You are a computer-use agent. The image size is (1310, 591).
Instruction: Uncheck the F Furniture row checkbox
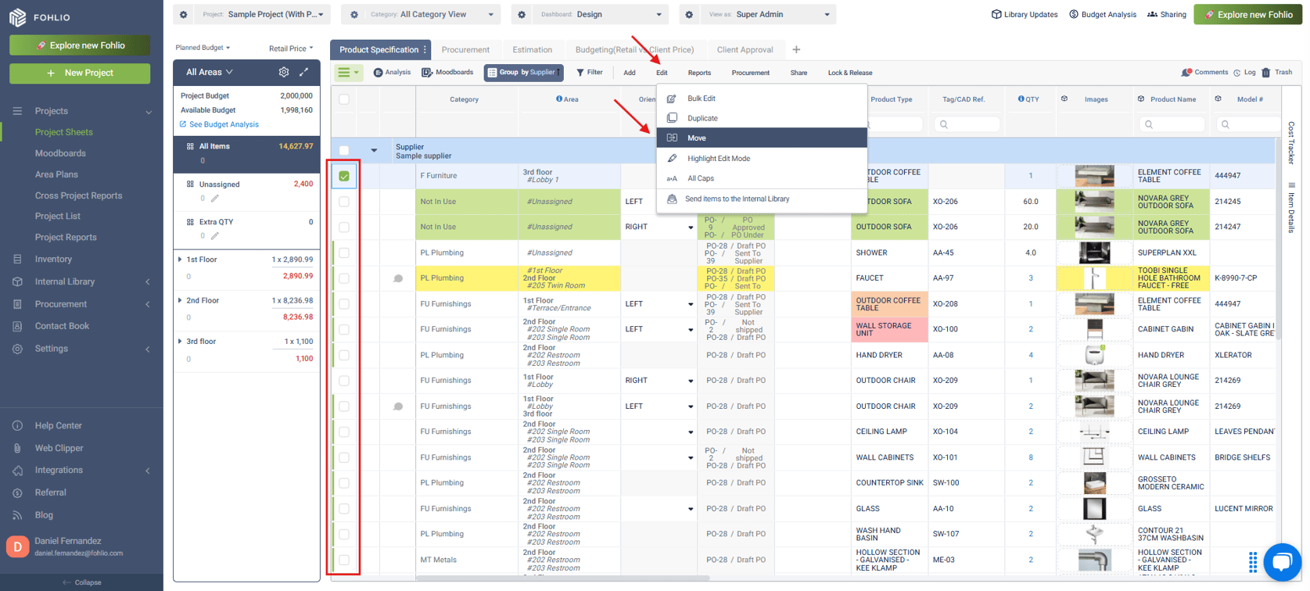(x=344, y=177)
